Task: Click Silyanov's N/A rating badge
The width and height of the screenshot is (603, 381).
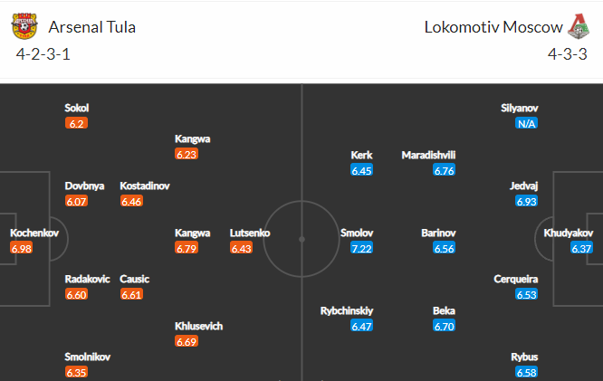Action: 526,123
